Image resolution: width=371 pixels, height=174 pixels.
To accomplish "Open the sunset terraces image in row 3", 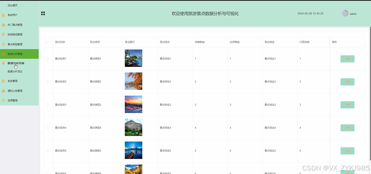I will tap(134, 104).
